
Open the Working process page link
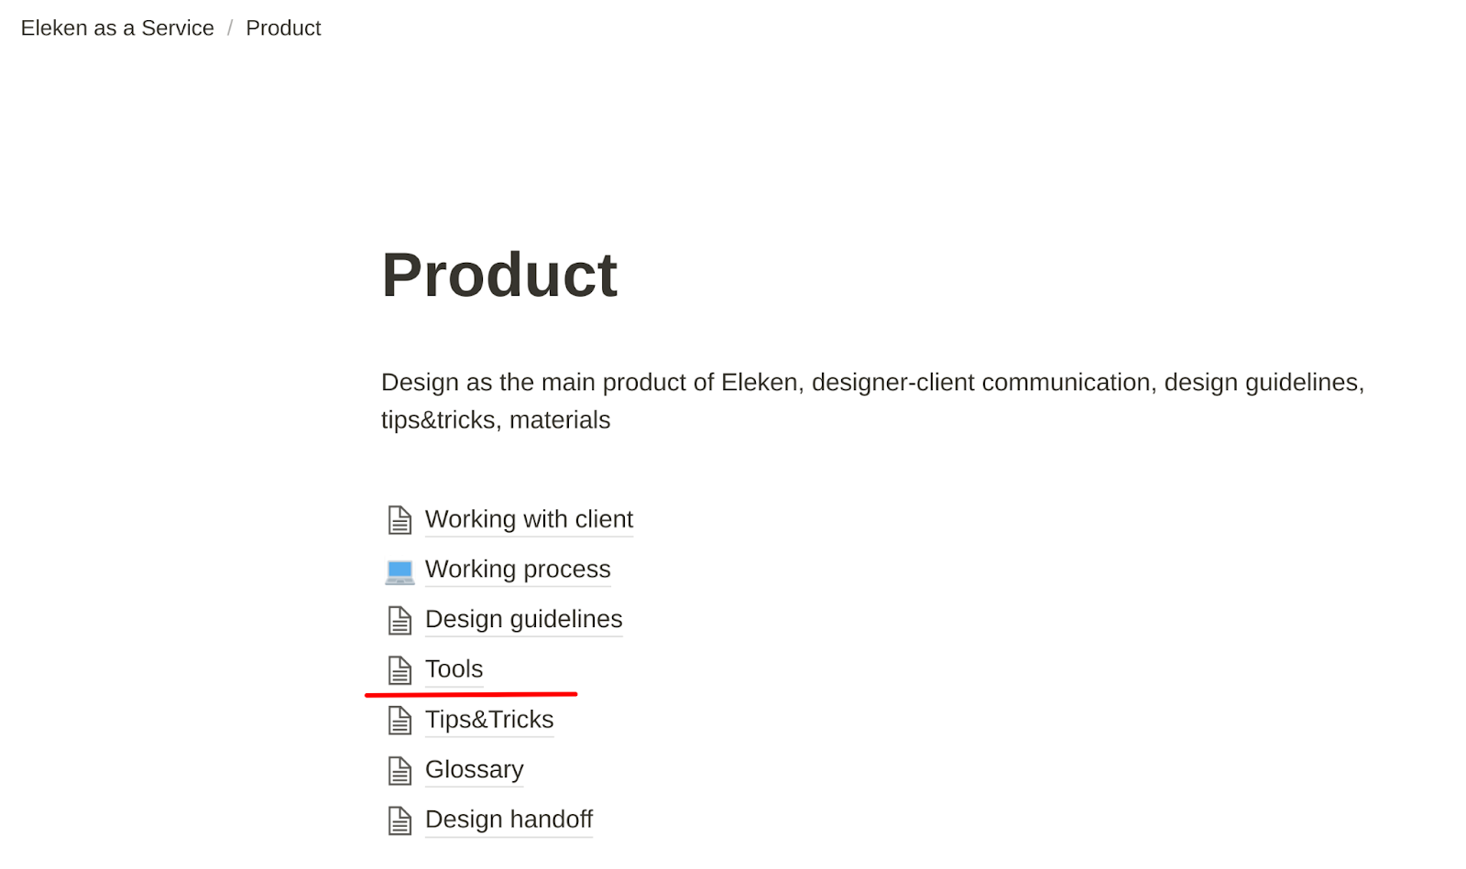point(518,570)
